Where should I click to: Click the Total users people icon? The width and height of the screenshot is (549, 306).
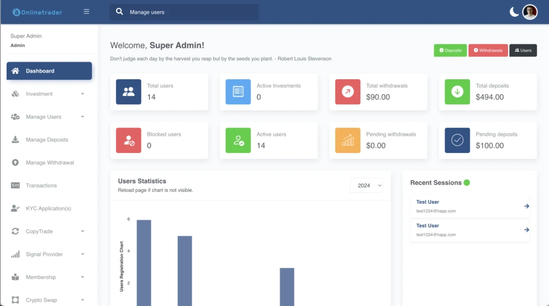[x=129, y=92]
